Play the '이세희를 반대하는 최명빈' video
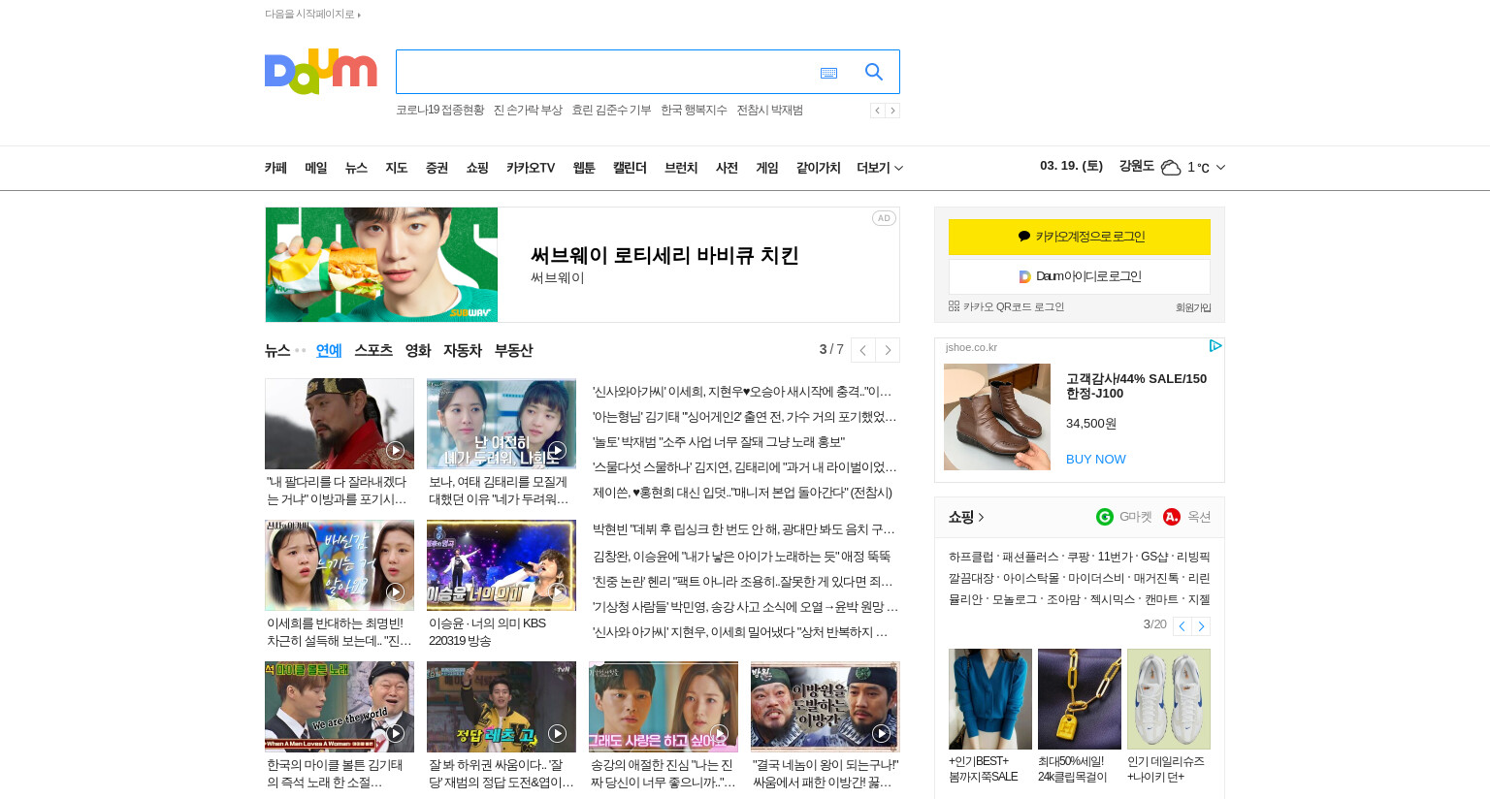Screen dimensions: 1490x799 (395, 591)
